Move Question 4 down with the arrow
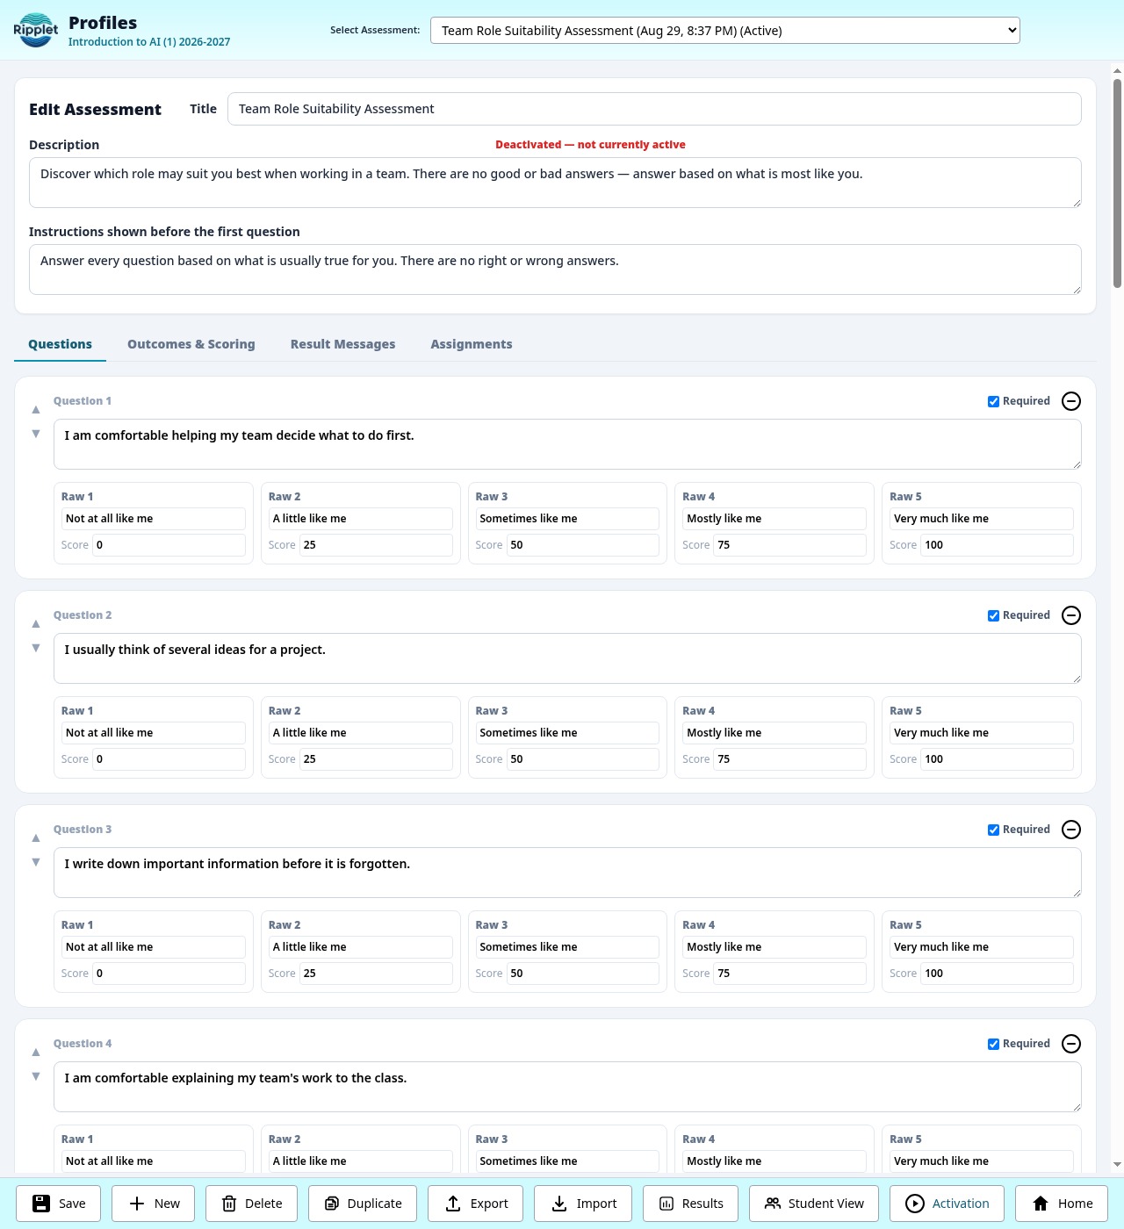1124x1229 pixels. coord(36,1076)
